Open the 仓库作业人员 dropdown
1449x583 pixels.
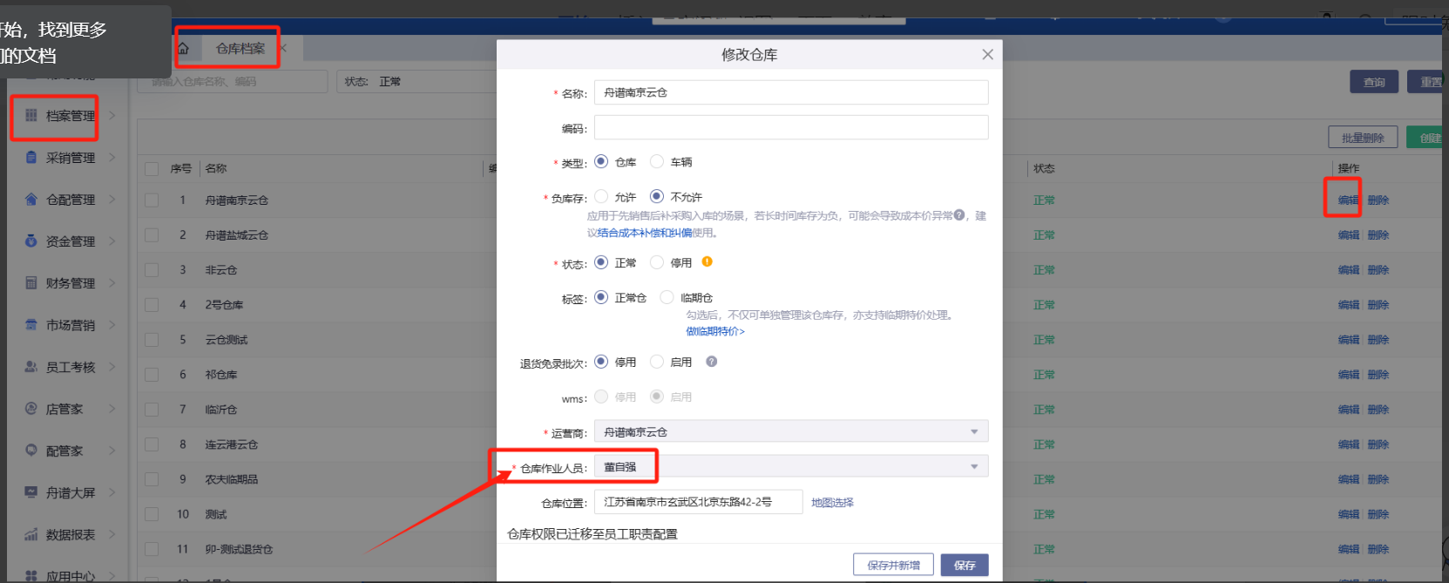973,467
